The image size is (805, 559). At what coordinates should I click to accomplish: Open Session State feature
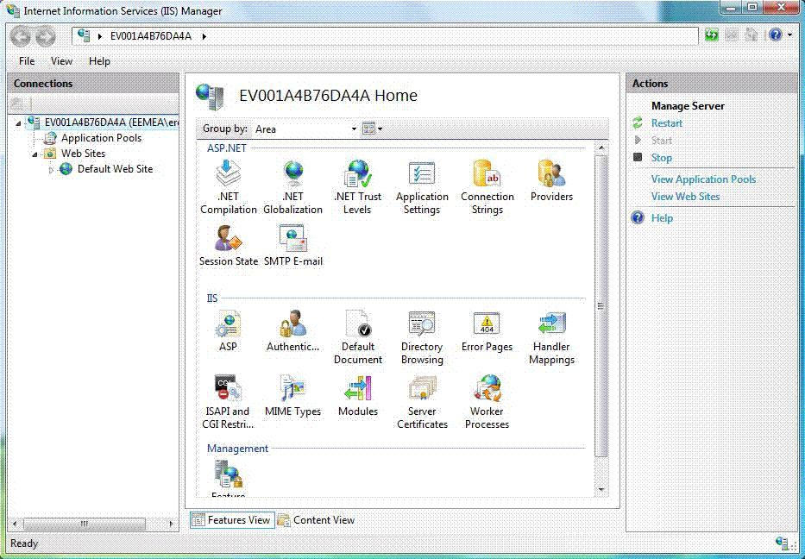pos(229,245)
